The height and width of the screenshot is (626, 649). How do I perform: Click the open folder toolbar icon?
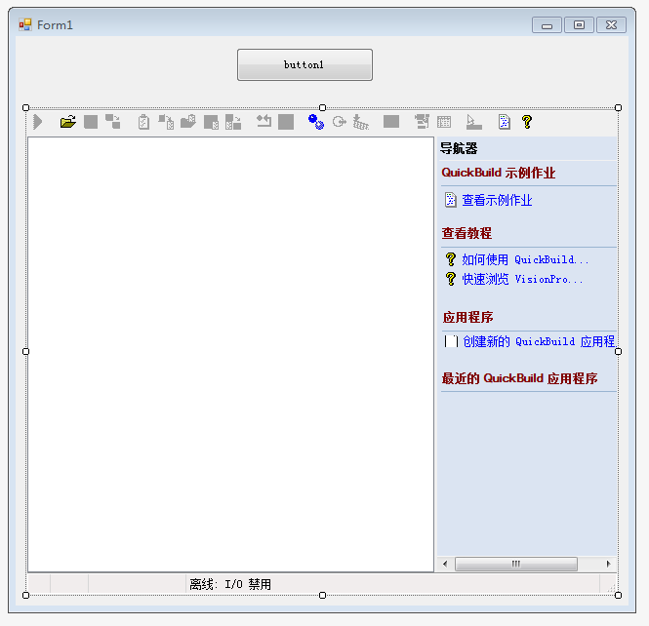pos(67,122)
